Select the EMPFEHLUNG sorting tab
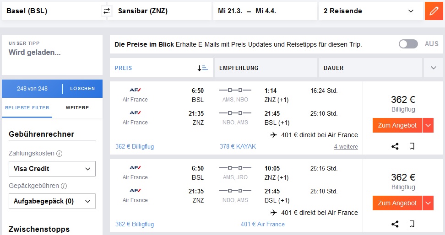 [266, 68]
